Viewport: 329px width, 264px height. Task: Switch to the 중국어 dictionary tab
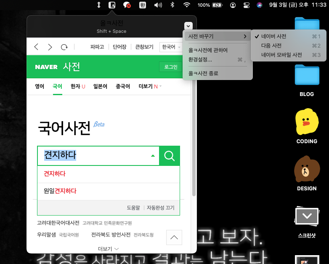pos(123,86)
